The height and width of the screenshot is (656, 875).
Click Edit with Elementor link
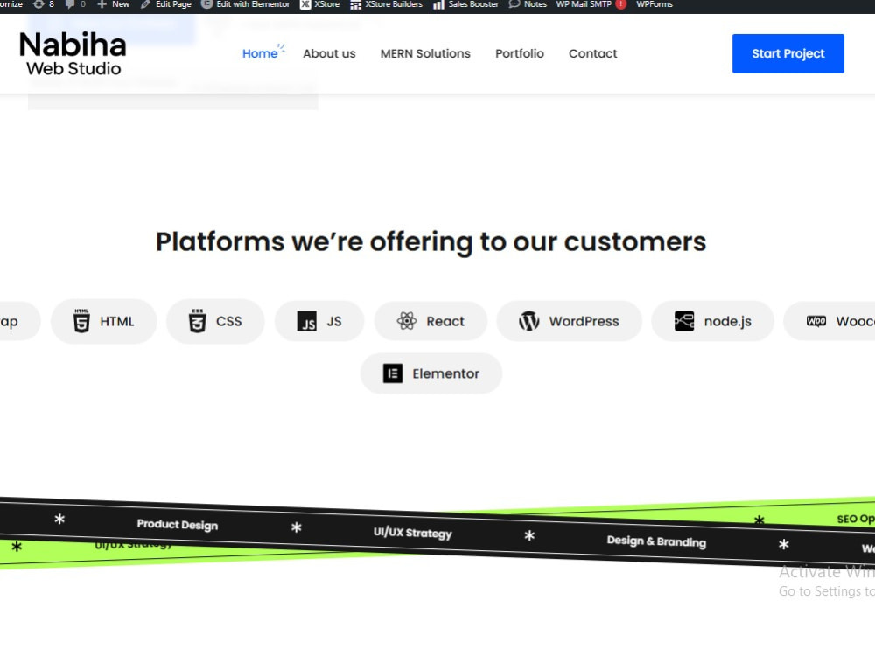tap(253, 4)
